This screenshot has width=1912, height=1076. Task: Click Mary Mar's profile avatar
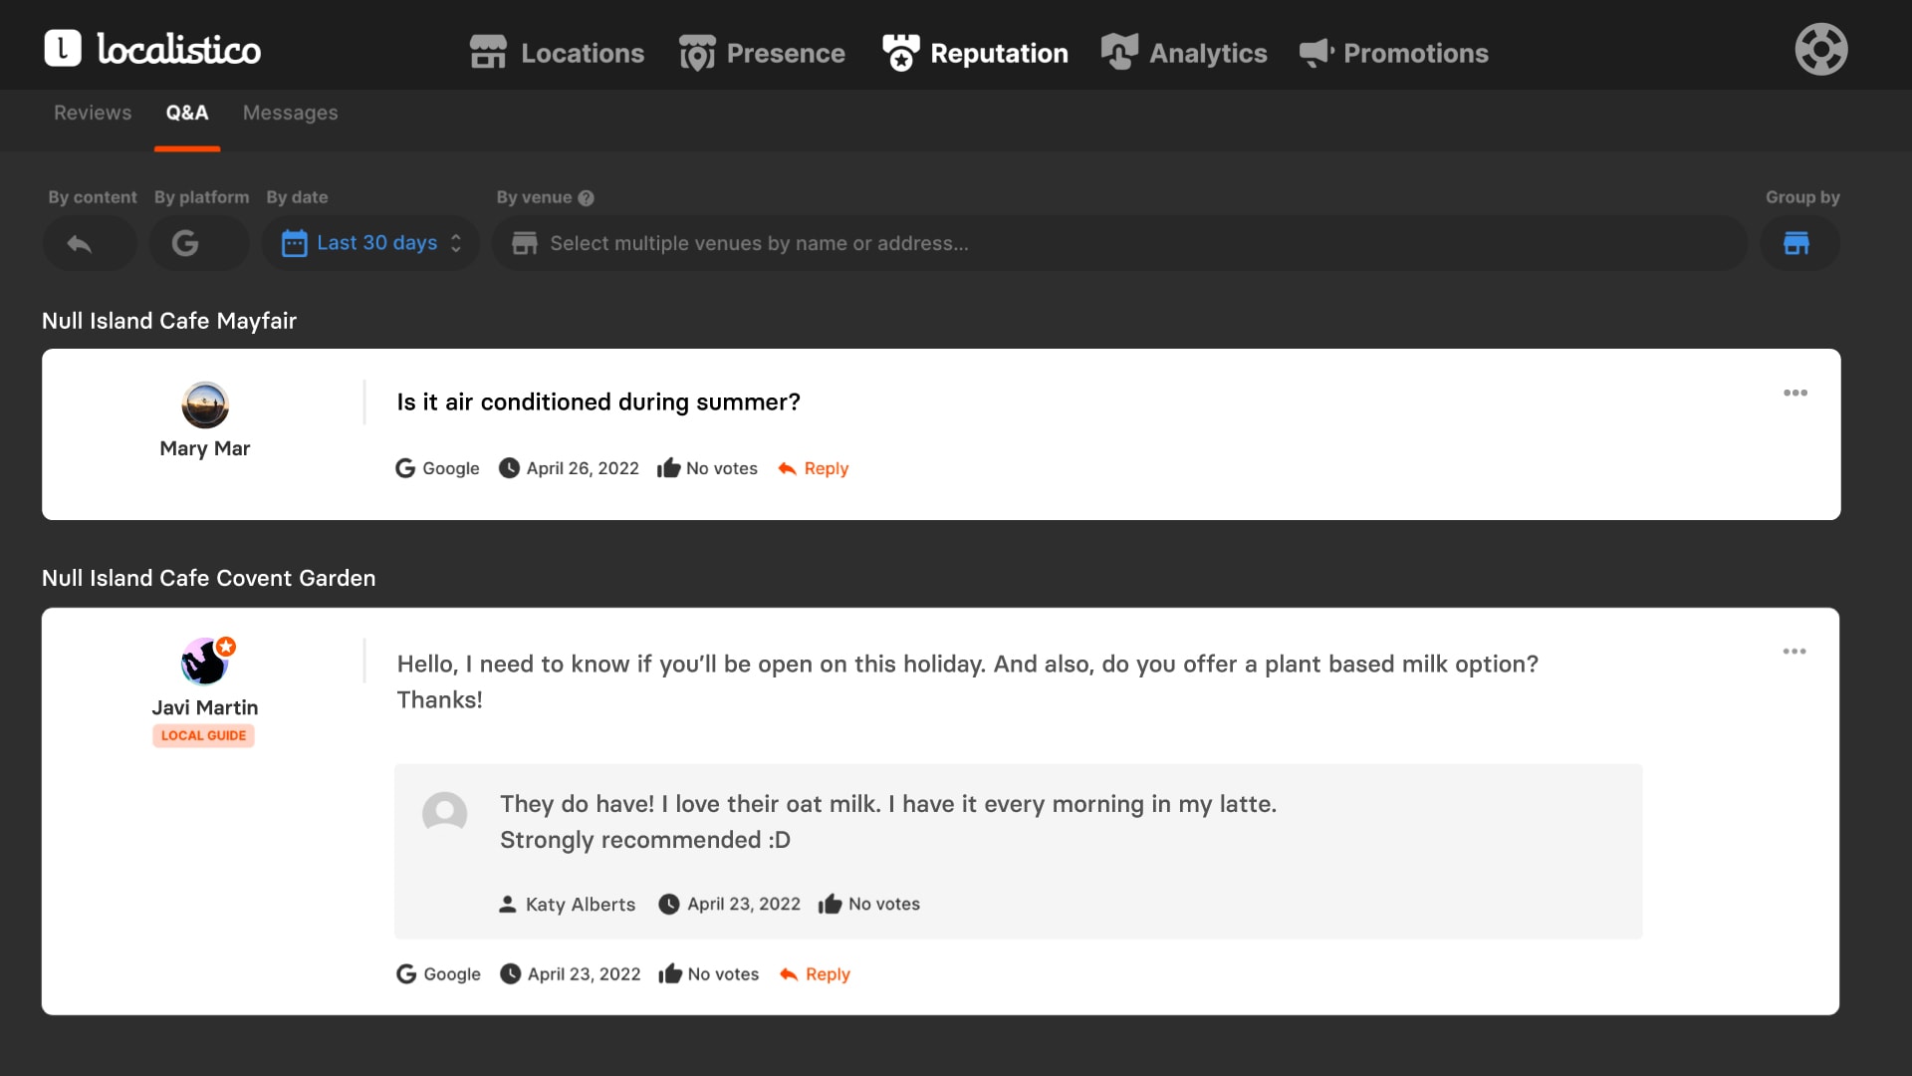point(205,405)
